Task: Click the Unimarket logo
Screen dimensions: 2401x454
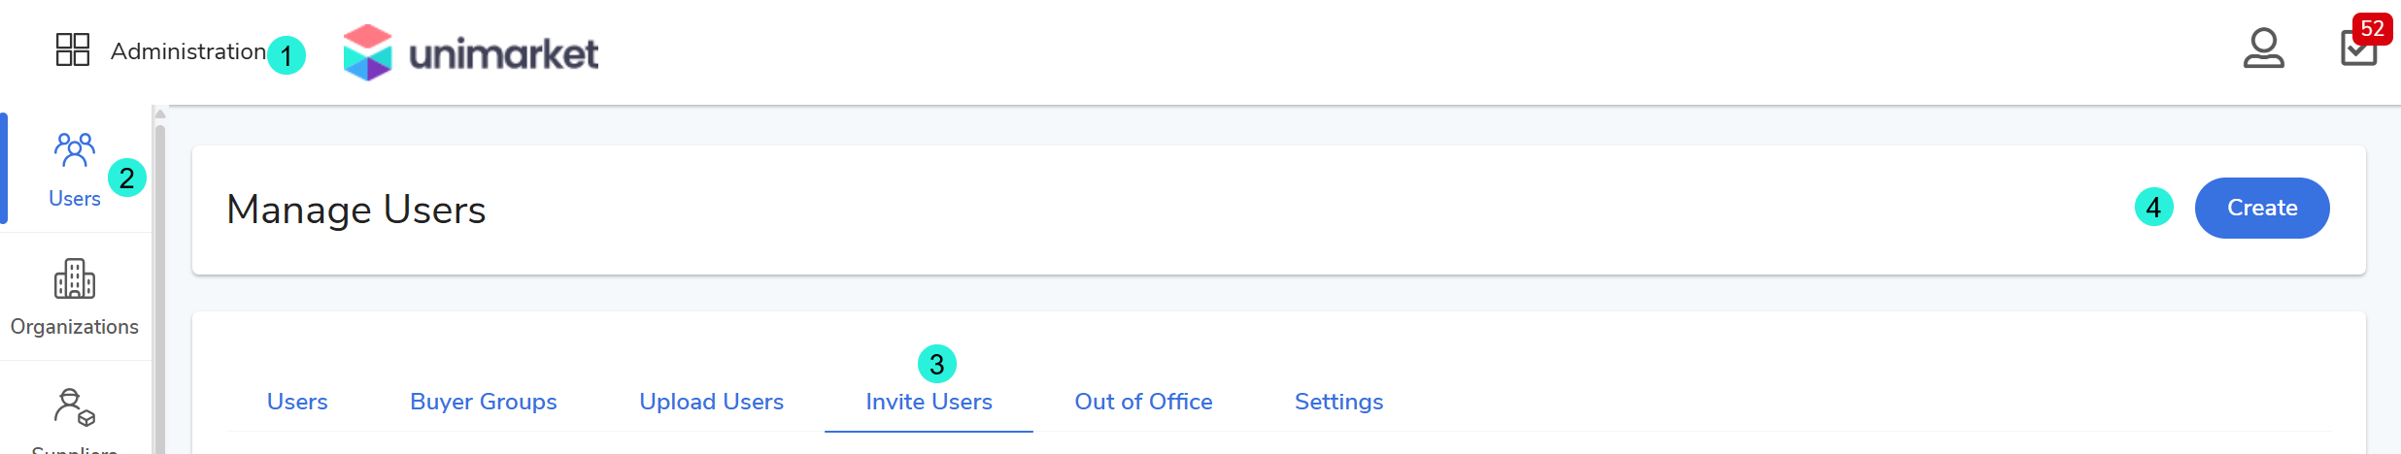Action: pyautogui.click(x=471, y=52)
